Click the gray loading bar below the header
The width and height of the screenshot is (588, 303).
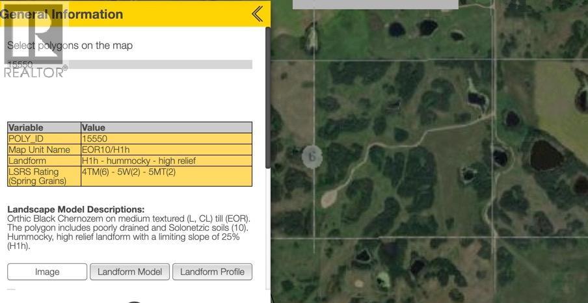coord(159,64)
